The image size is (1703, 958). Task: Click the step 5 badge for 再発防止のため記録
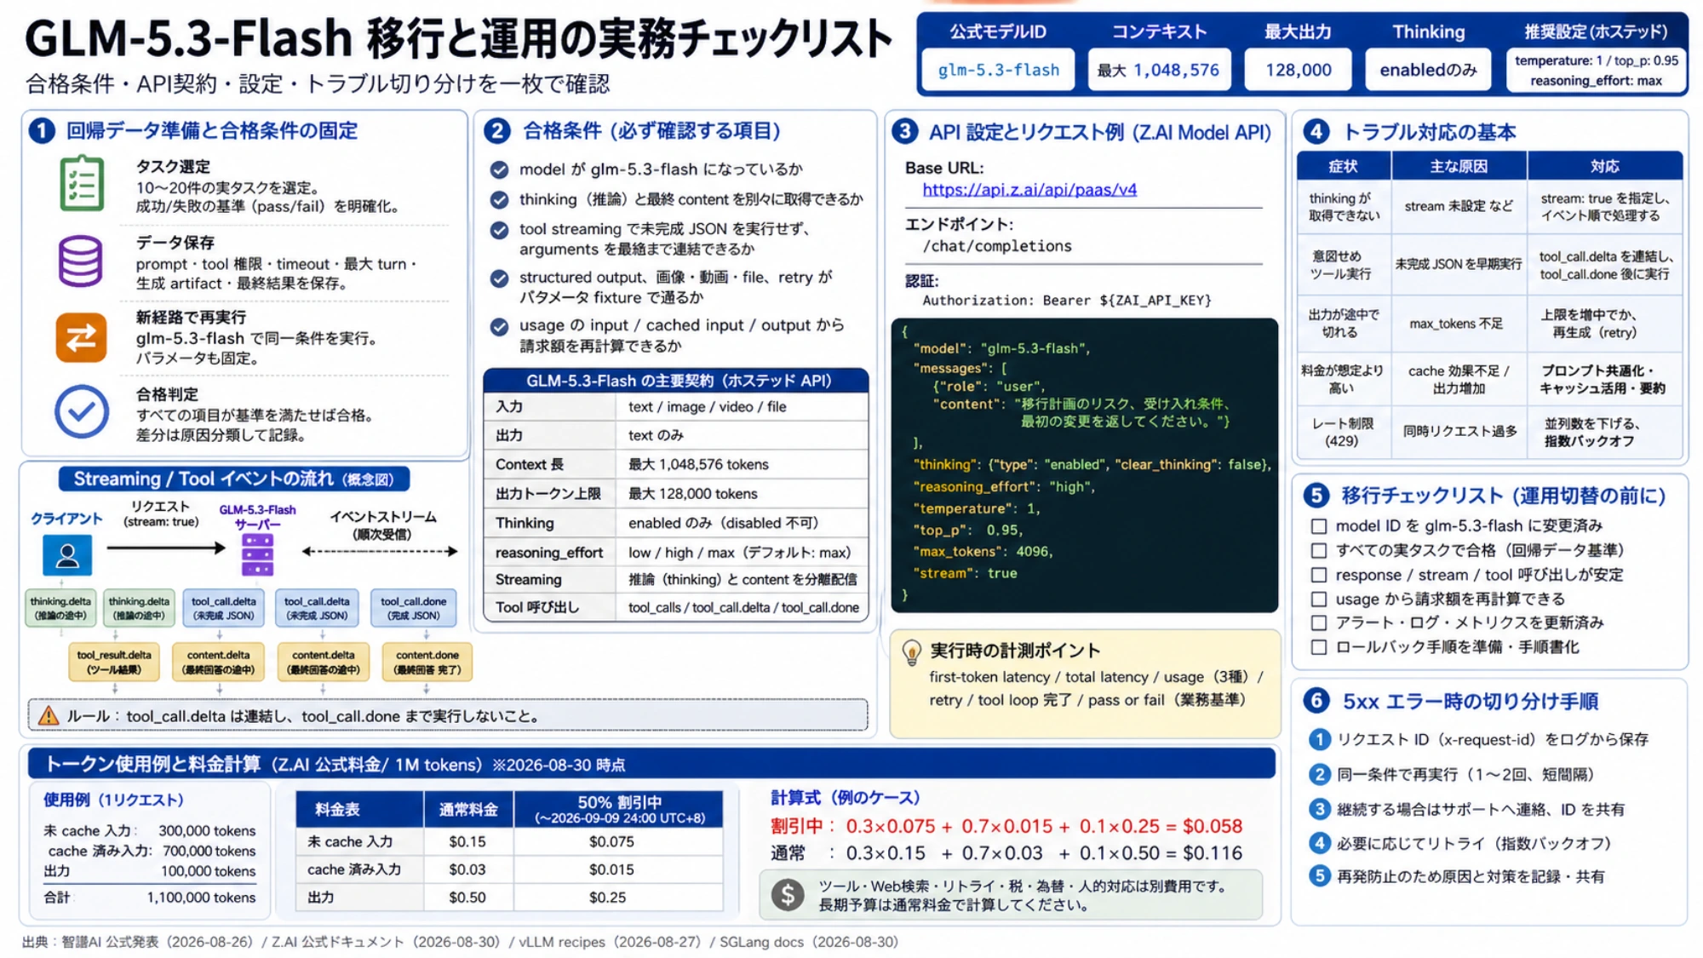[x=1319, y=876]
